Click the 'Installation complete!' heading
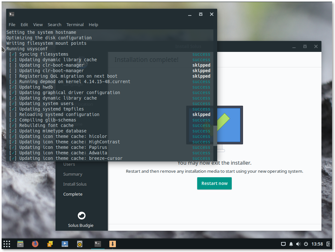Screen dimensions: 335x252 [x=146, y=60]
